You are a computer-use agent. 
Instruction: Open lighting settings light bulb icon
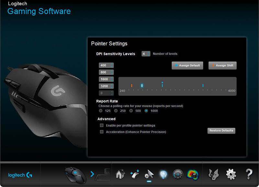(x=163, y=174)
